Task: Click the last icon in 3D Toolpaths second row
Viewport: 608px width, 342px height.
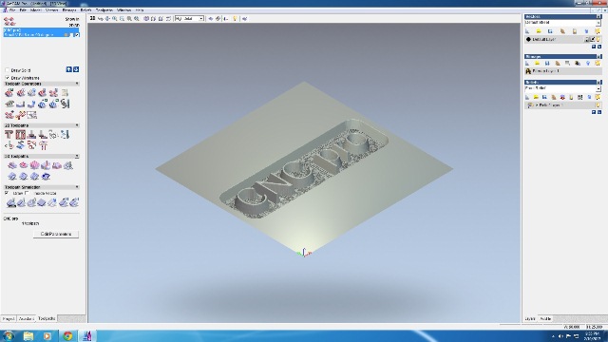Action: pos(46,177)
